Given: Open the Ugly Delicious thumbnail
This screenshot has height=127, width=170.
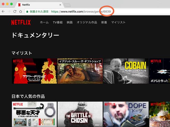Looking at the screenshot, I should 34,71.
